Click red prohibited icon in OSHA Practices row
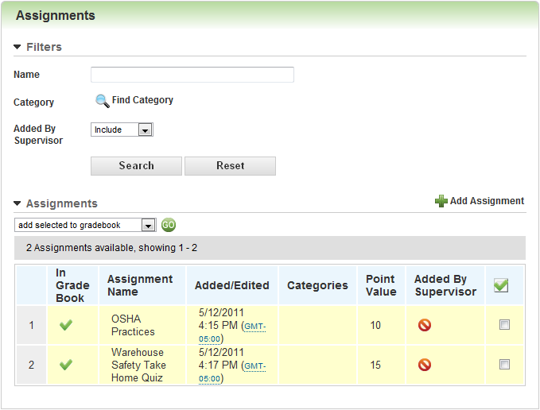The image size is (540, 410). 425,325
